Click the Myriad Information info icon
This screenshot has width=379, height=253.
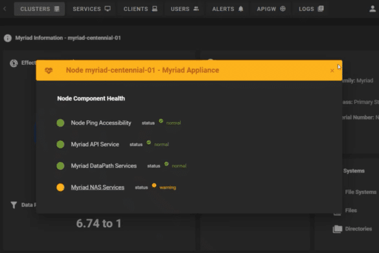[x=8, y=38]
